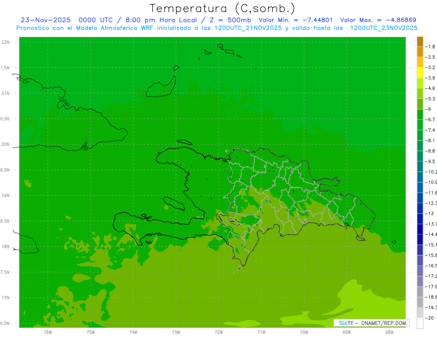
Task: Click the '17N' latitude label
Action: pos(6,298)
